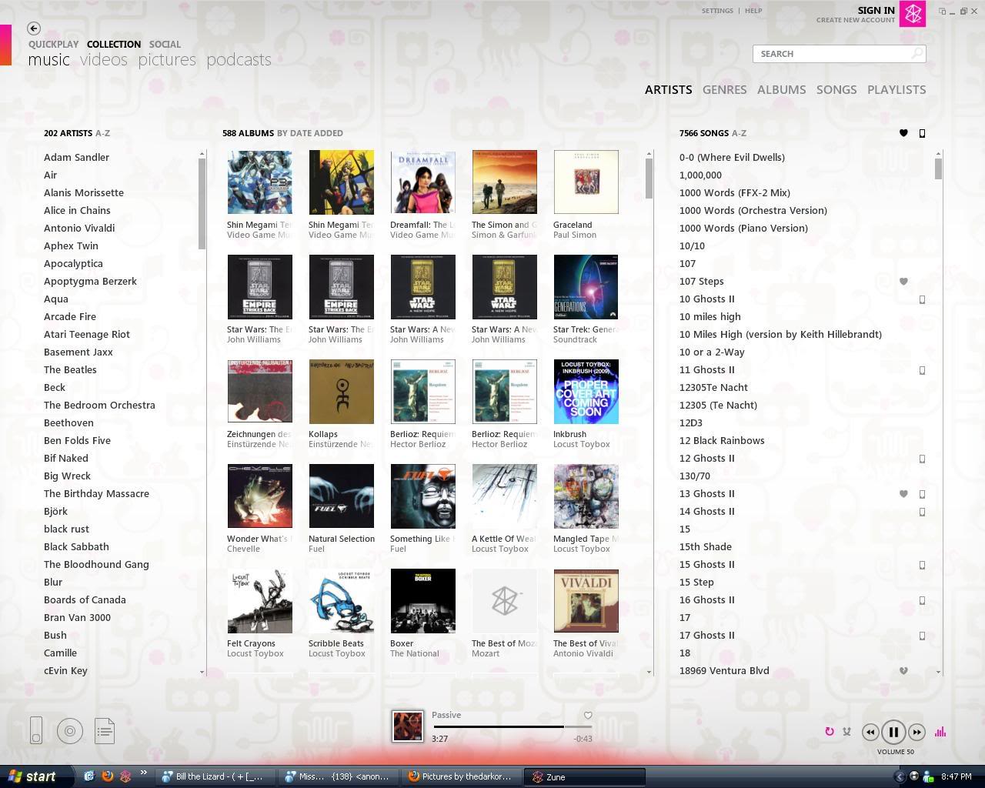The width and height of the screenshot is (985, 788).
Task: Select Boxer album by The National
Action: pyautogui.click(x=422, y=600)
